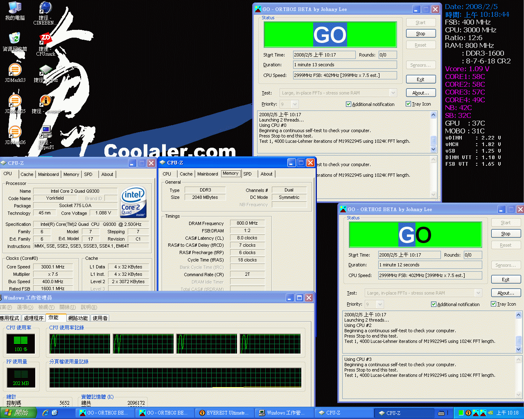Open the 資源回收筒 recycle bin icon
This screenshot has height=419, width=524.
(x=15, y=42)
